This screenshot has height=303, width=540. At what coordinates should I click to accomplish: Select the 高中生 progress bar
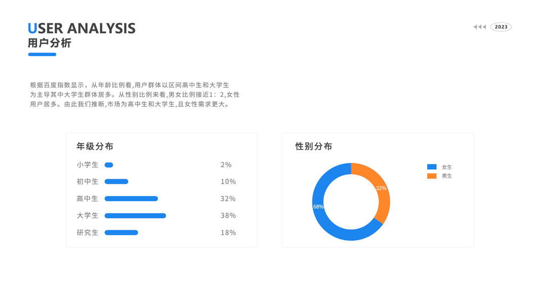131,199
